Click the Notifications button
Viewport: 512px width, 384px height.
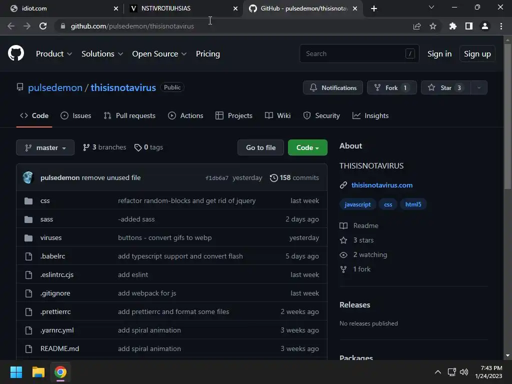pyautogui.click(x=332, y=87)
